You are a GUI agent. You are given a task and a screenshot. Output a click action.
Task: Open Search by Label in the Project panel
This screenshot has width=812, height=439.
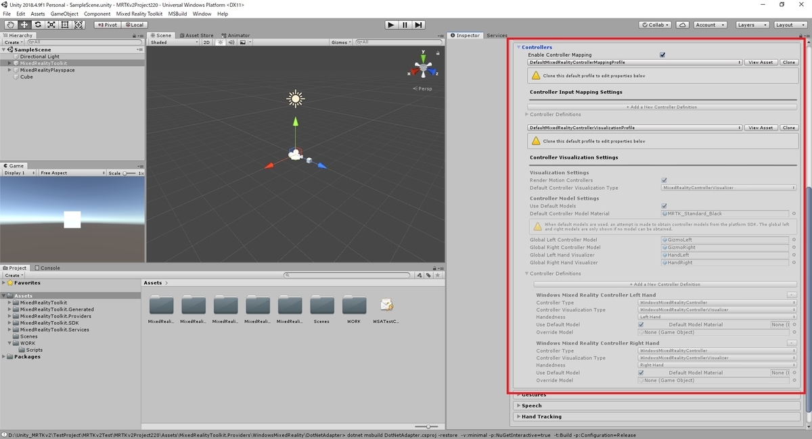[x=429, y=275]
